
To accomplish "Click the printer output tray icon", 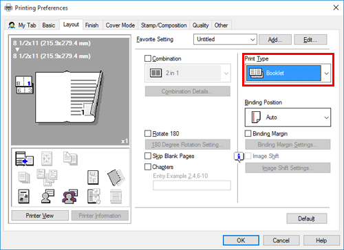I will pyautogui.click(x=24, y=159).
